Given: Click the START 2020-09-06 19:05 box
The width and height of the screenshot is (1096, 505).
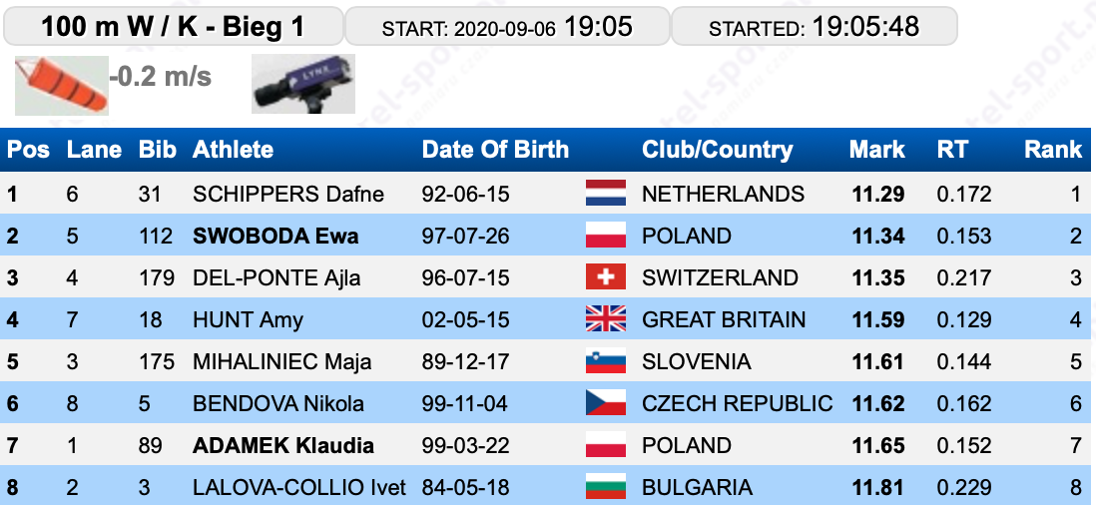Looking at the screenshot, I should click(x=507, y=27).
